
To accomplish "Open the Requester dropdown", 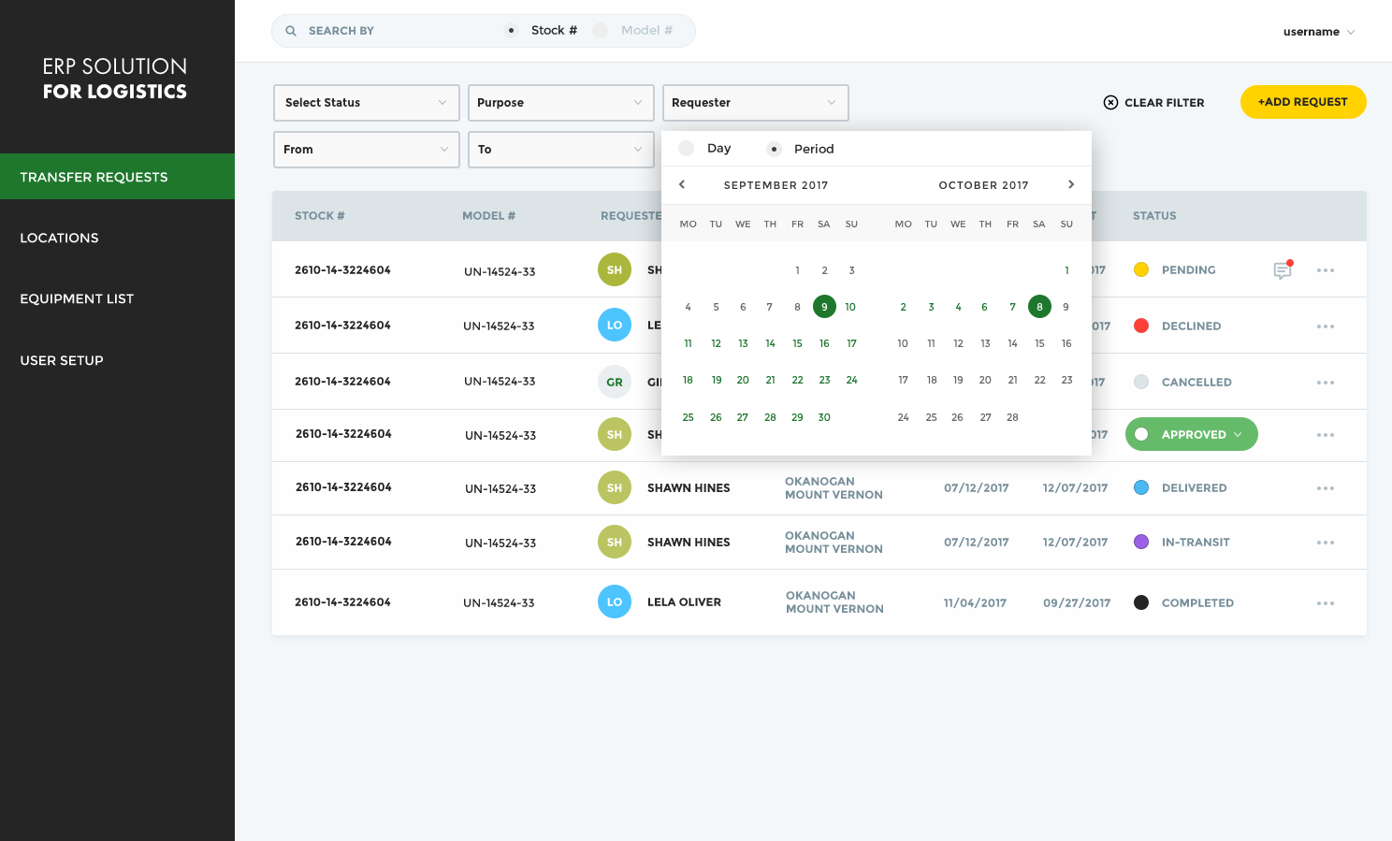I will 756,103.
